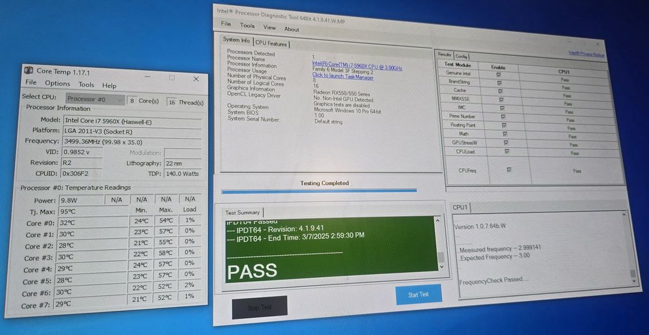Toggle the CPULoad test checkbox
The width and height of the screenshot is (649, 335).
[x=507, y=151]
